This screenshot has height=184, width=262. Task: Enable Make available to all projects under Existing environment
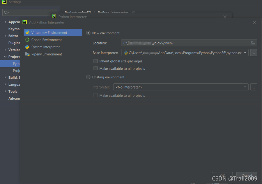[95, 95]
